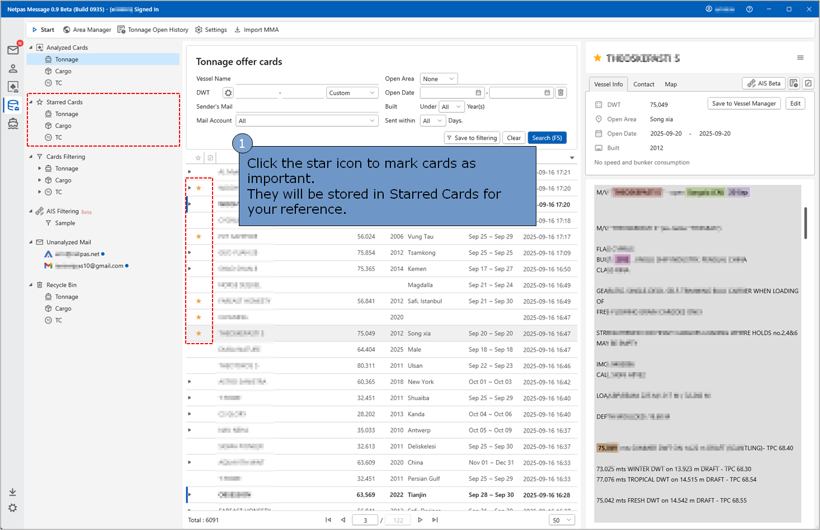Open the vessel ship sidebar icon
Viewport: 820px width, 530px height.
point(13,124)
